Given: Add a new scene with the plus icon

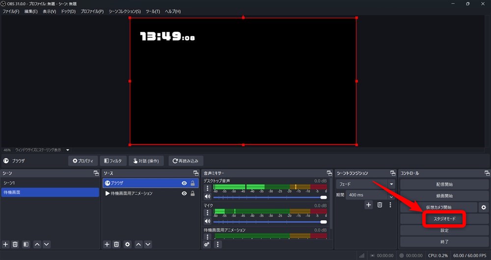Looking at the screenshot, I should tap(6, 244).
